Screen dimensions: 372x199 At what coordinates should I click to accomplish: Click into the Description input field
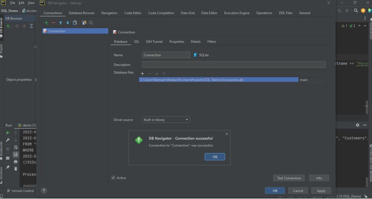(234, 65)
